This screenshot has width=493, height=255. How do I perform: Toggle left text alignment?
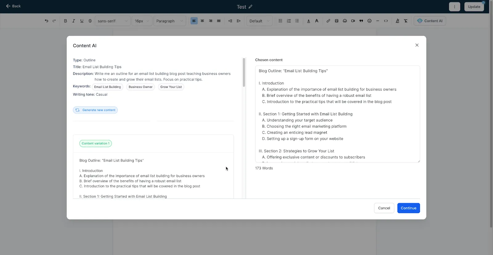(194, 21)
